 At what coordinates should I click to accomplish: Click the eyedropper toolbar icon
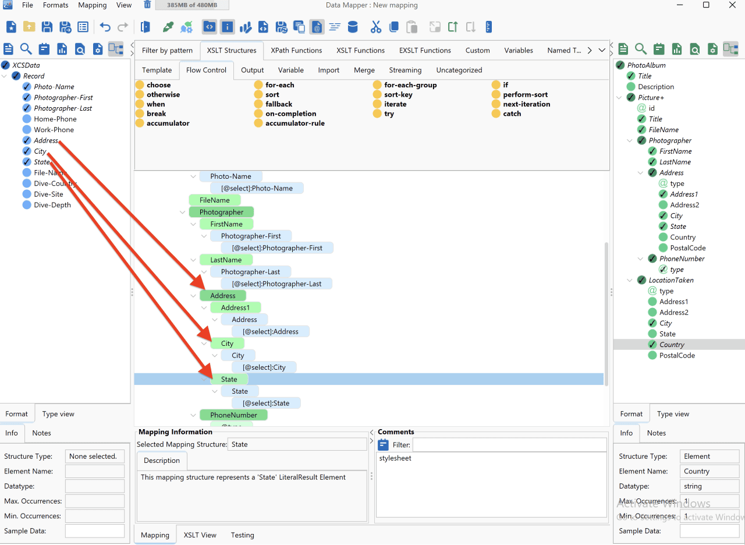[x=168, y=27]
